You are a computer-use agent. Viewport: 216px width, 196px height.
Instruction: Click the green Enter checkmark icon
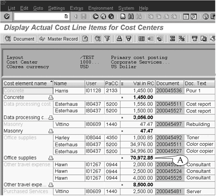point(7,16)
